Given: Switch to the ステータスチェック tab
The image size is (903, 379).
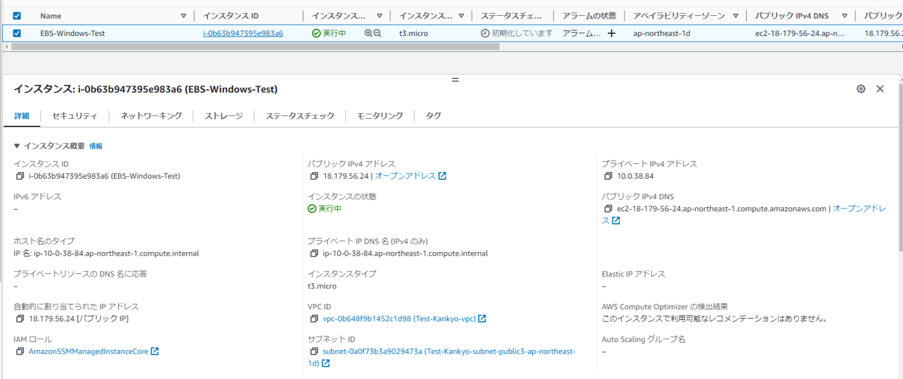Looking at the screenshot, I should pyautogui.click(x=300, y=116).
